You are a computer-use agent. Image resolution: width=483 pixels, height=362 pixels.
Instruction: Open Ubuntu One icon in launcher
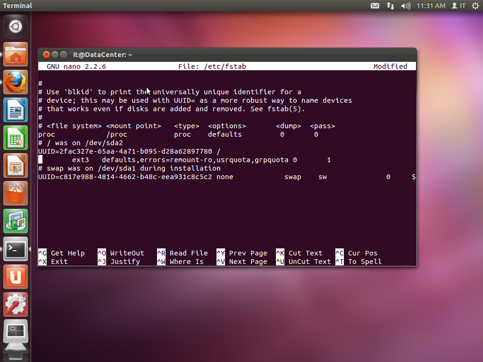tap(16, 277)
